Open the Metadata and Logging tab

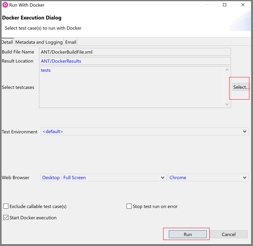pyautogui.click(x=39, y=42)
